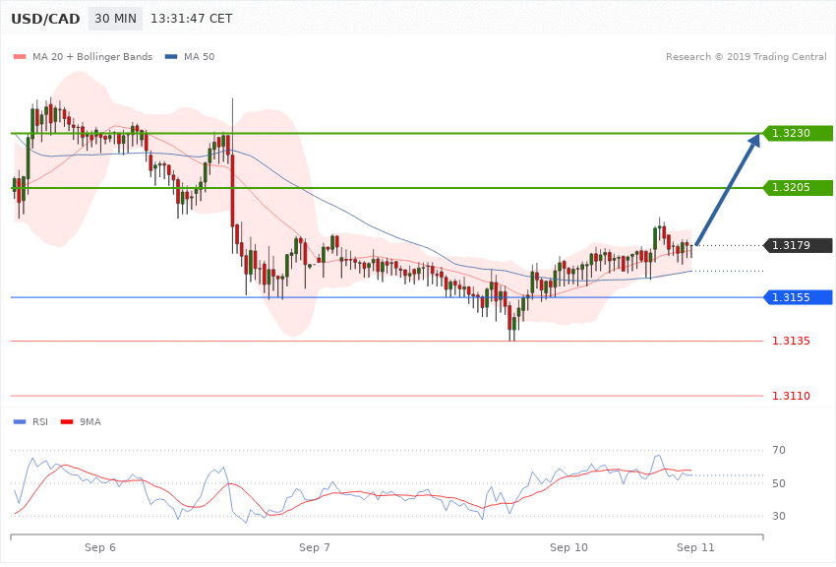Click the blue RSI legend swatch
The width and height of the screenshot is (836, 567).
(20, 422)
